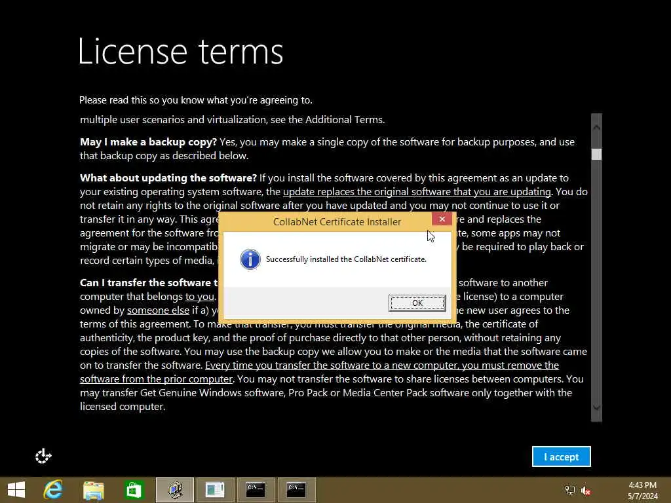Click 'What about updating the software?' text
This screenshot has height=503, width=671.
point(168,178)
